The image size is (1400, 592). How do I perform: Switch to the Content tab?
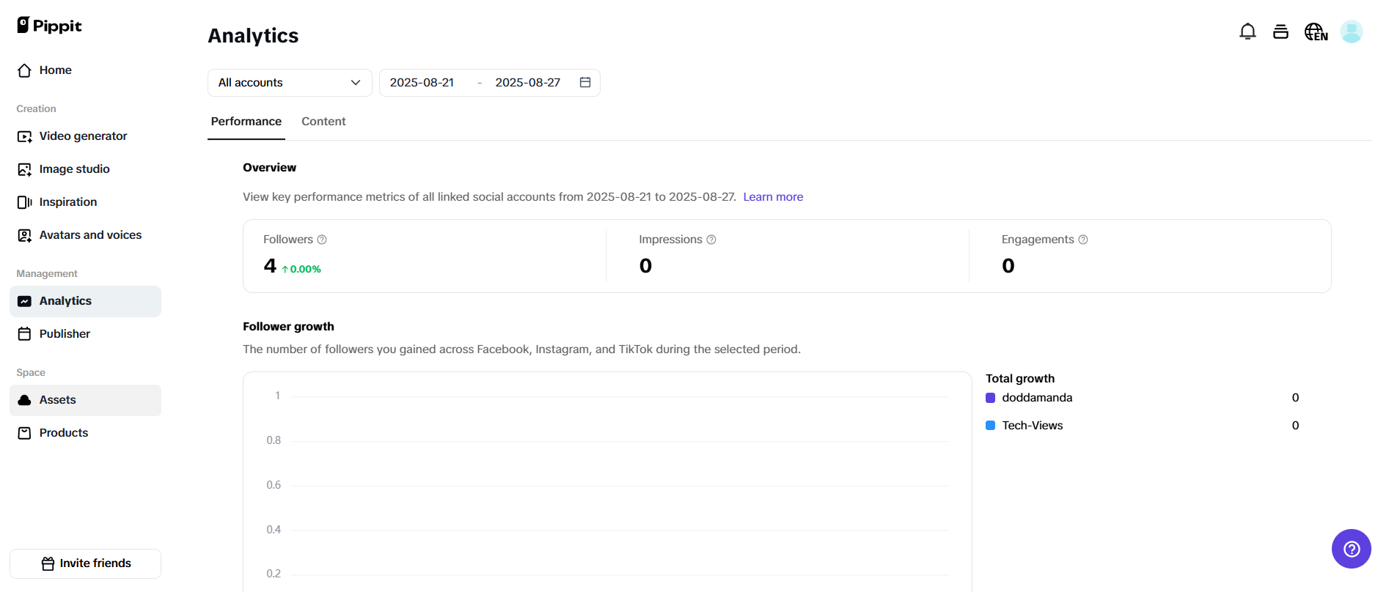[x=323, y=122]
